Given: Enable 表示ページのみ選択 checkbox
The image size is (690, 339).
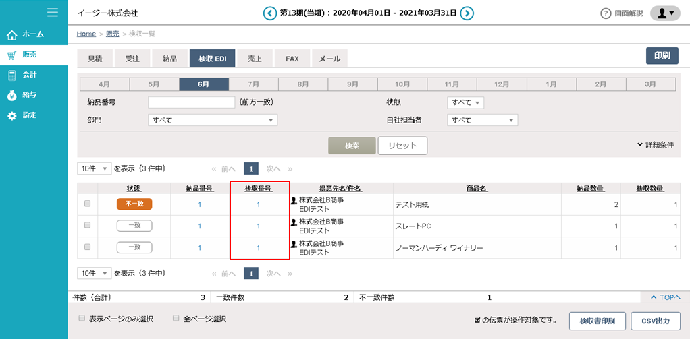Looking at the screenshot, I should (82, 318).
